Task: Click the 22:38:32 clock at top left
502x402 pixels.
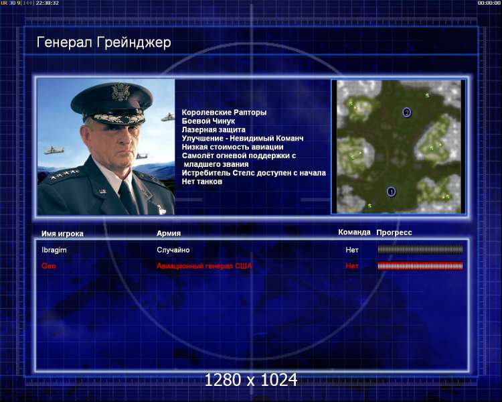Action: (x=48, y=3)
